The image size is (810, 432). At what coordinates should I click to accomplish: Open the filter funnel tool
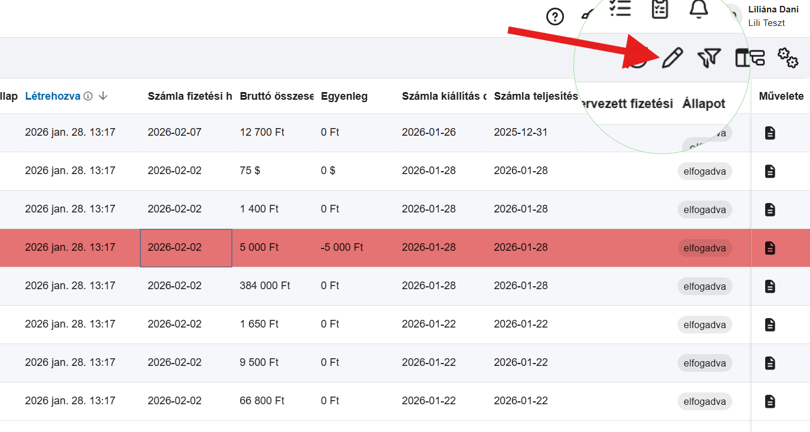(x=709, y=57)
